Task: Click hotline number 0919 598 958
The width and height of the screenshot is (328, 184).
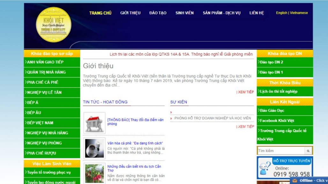Action: (292, 174)
